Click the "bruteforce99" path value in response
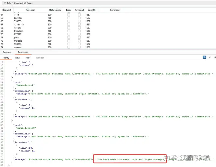Screen dimensions: 216x167 26,128
